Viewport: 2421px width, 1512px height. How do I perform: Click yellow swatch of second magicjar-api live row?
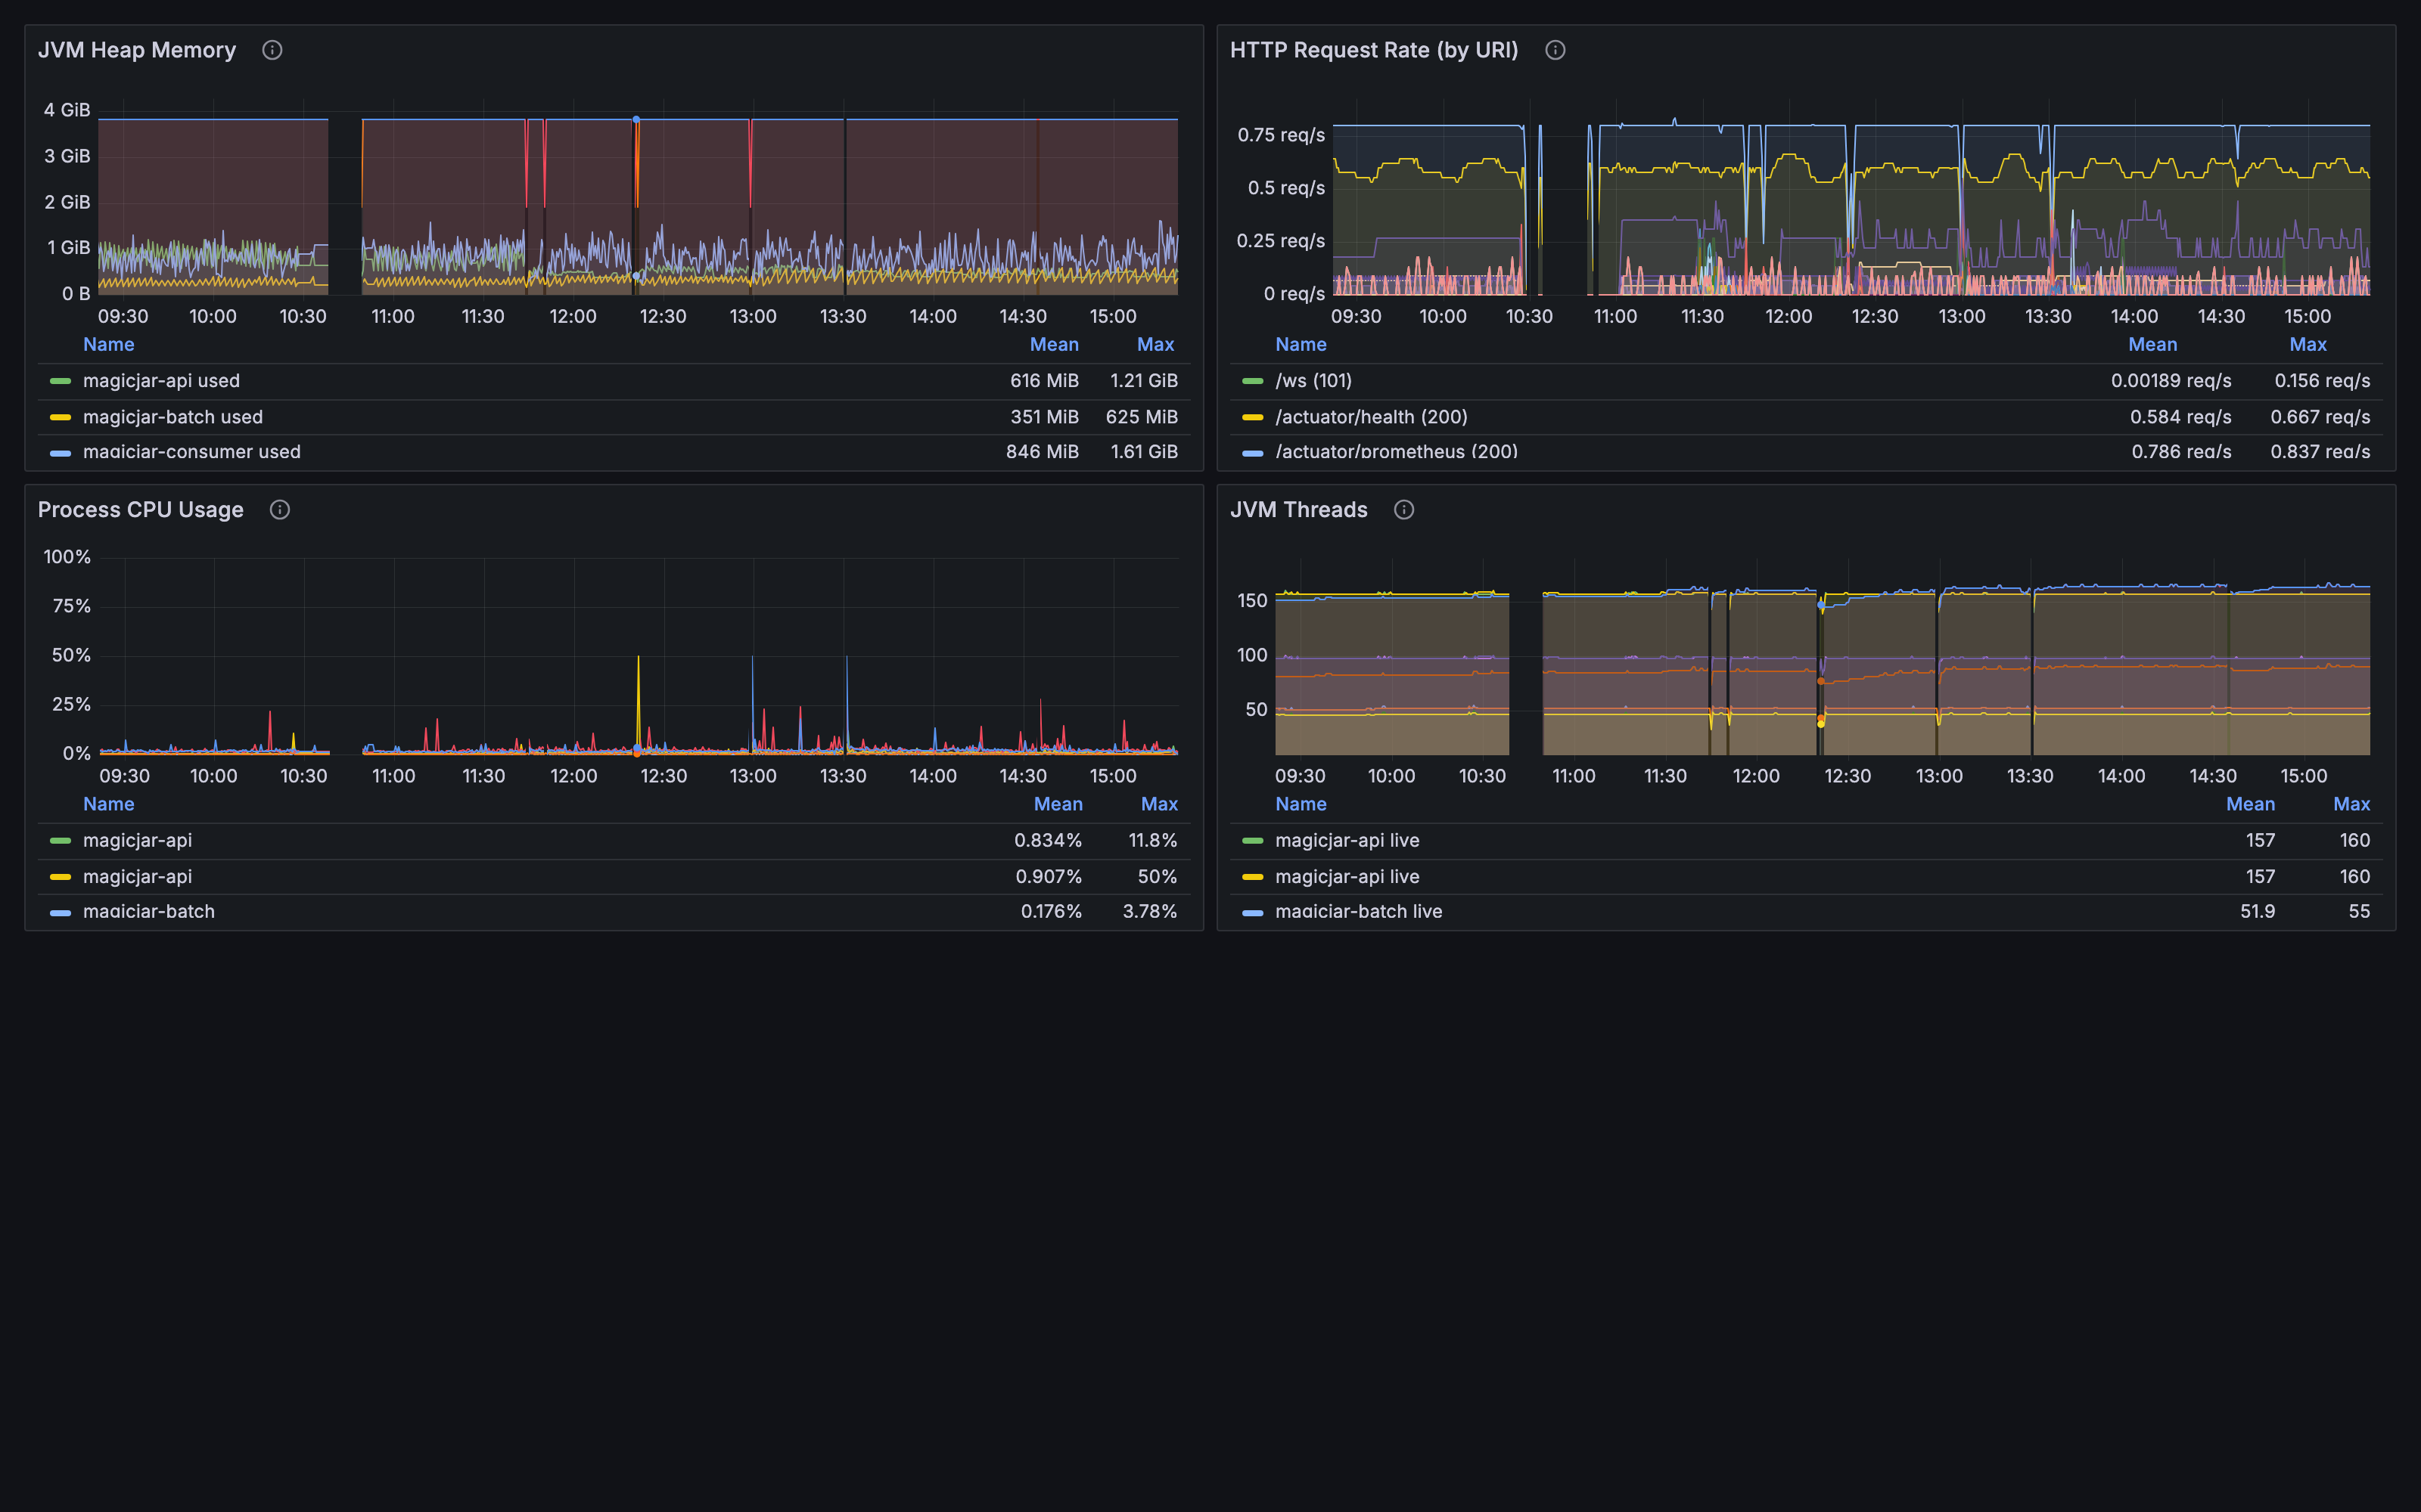tap(1253, 877)
